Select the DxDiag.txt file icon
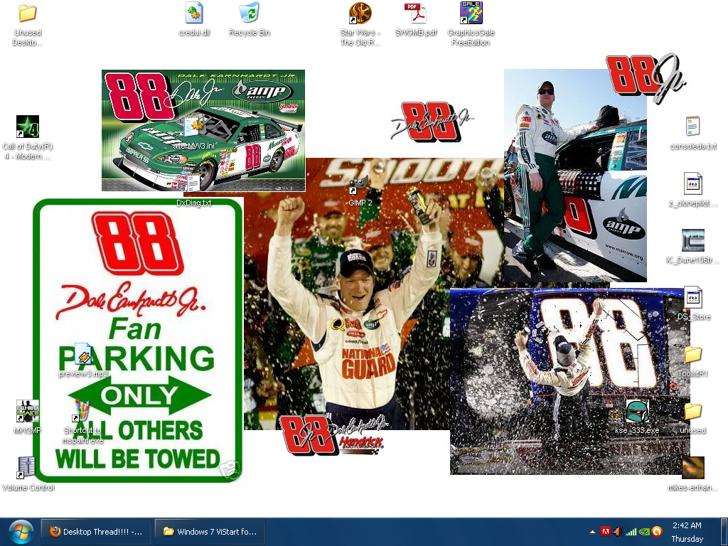Screen dimensions: 728x546 coord(194,183)
